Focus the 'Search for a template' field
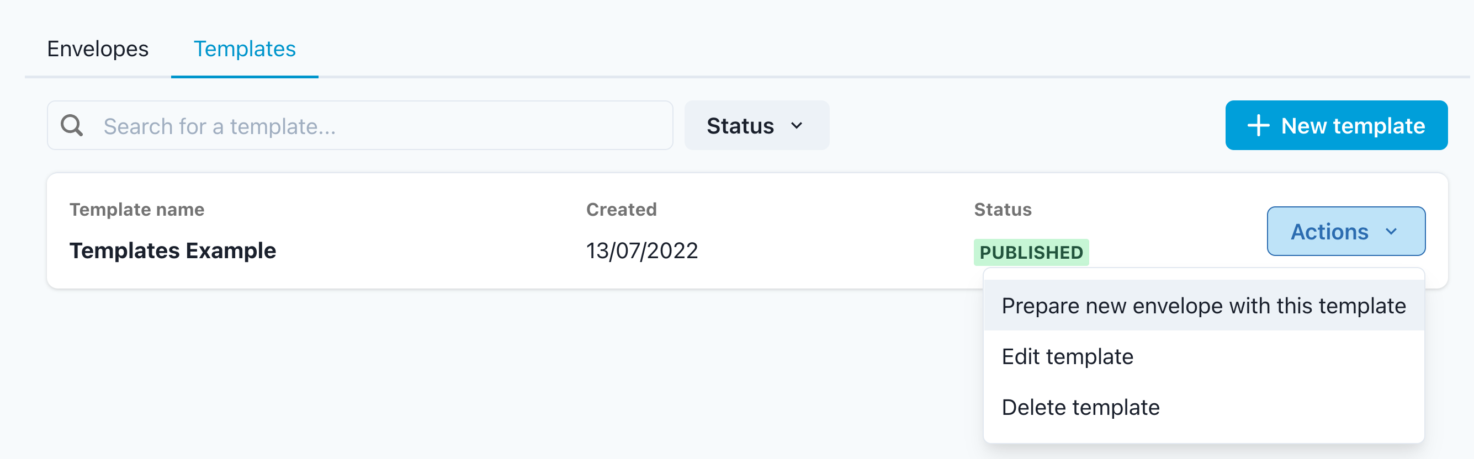The image size is (1474, 459). [378, 126]
